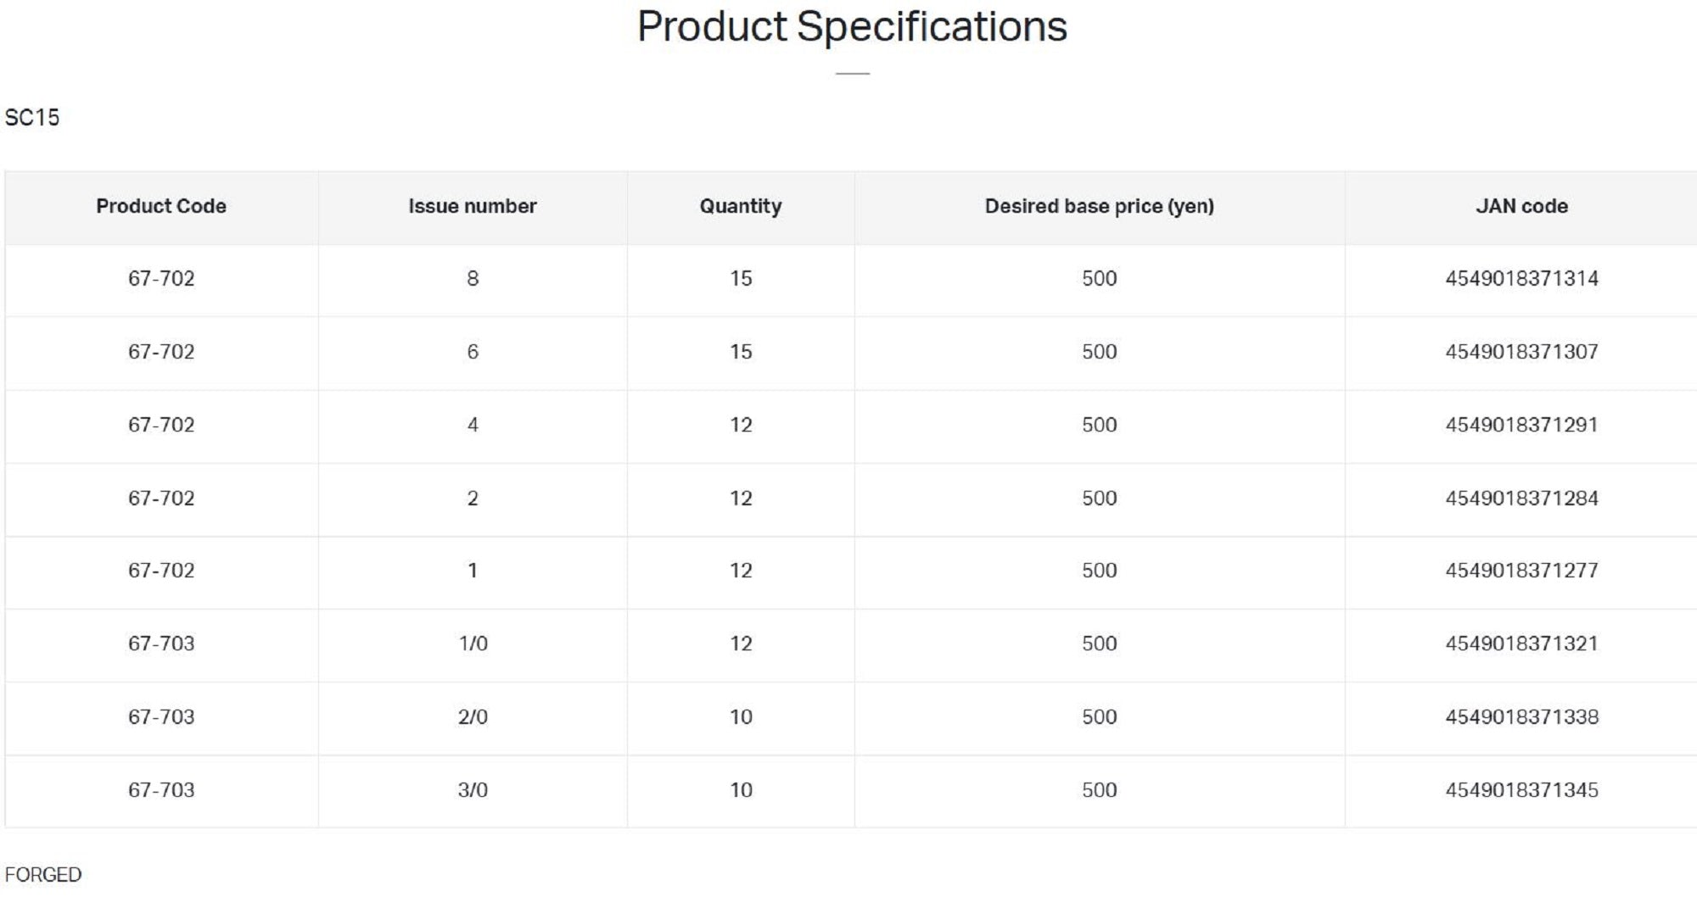
Task: Click JAN code 4549018371291
Action: (x=1521, y=425)
